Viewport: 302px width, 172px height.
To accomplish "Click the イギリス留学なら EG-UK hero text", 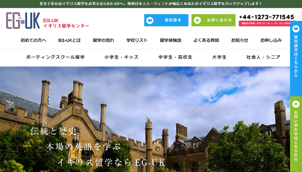I will click(x=111, y=162).
